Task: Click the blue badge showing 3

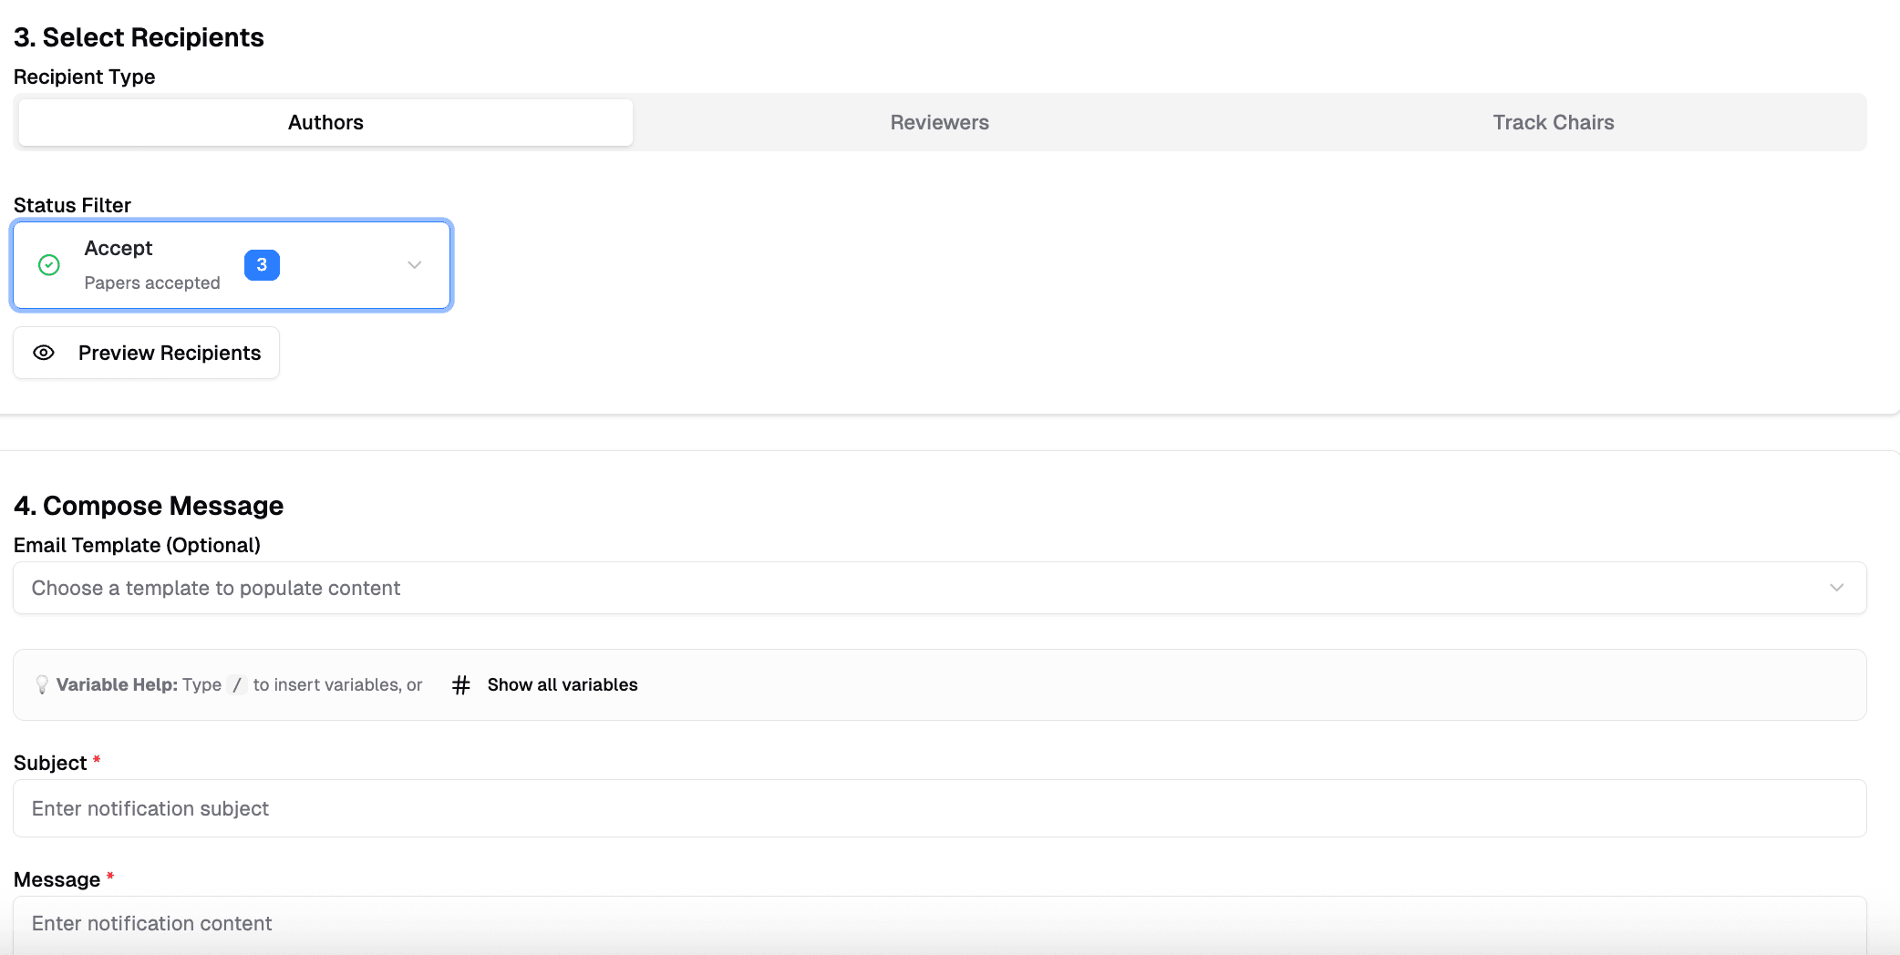Action: click(x=262, y=265)
